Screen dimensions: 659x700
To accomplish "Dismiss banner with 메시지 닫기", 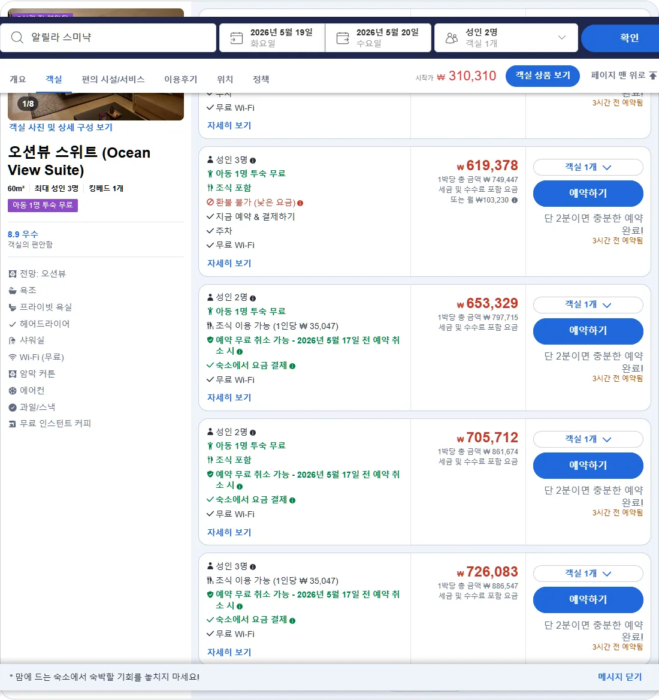I will [619, 677].
